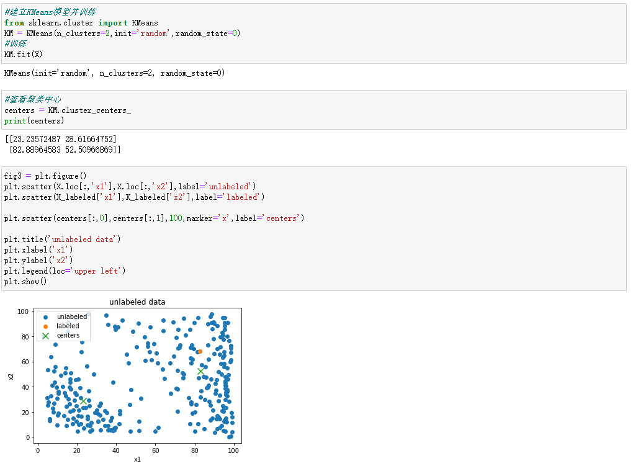
Task: Select the first KMeans training code cell
Action: tap(313, 34)
